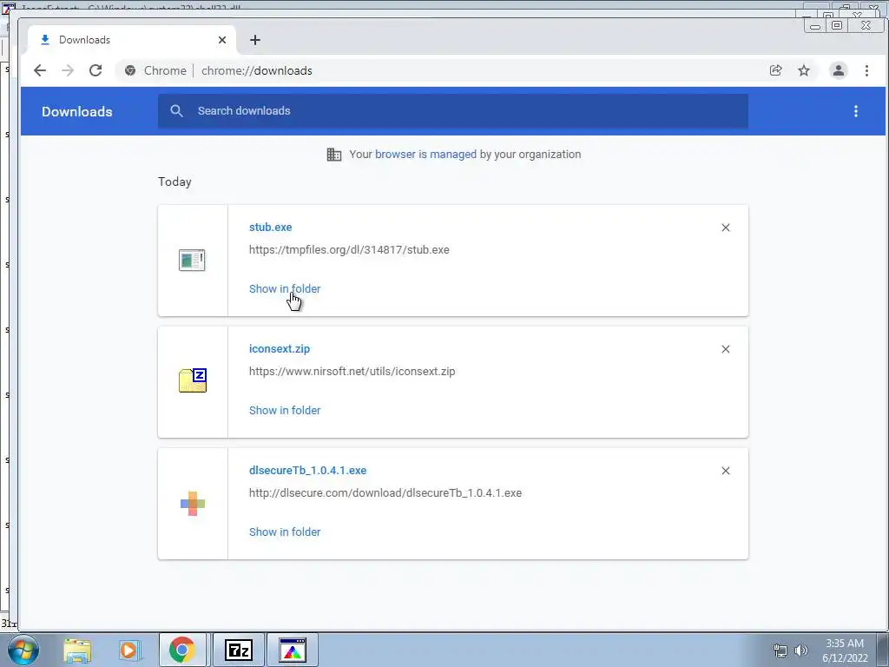Viewport: 889px width, 667px height.
Task: Click the volume speaker tray icon
Action: click(x=801, y=650)
